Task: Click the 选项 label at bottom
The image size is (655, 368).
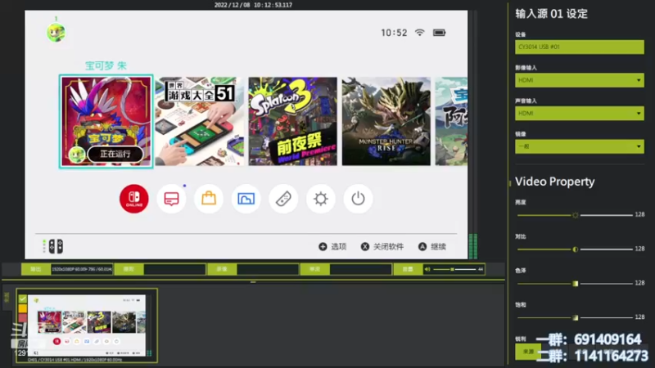Action: pos(339,247)
